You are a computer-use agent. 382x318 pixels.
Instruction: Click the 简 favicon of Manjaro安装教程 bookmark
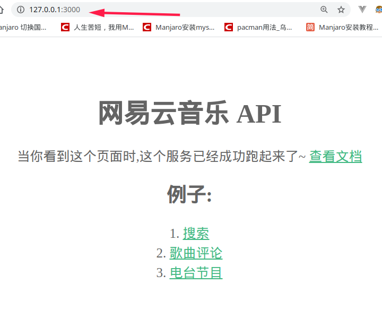coord(310,27)
